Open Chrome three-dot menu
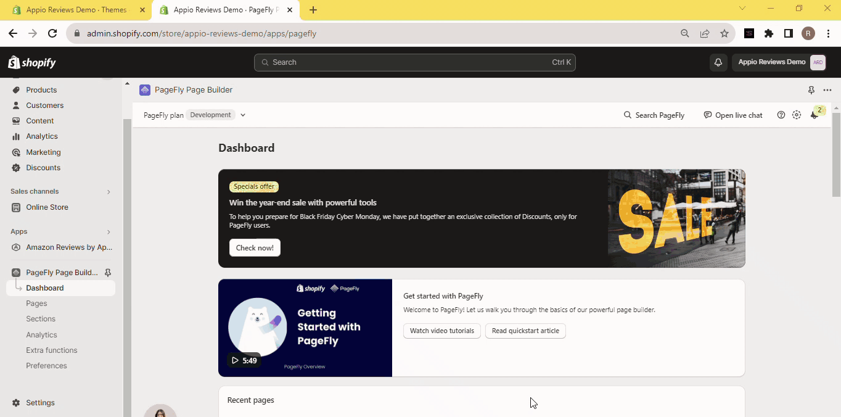 (828, 33)
